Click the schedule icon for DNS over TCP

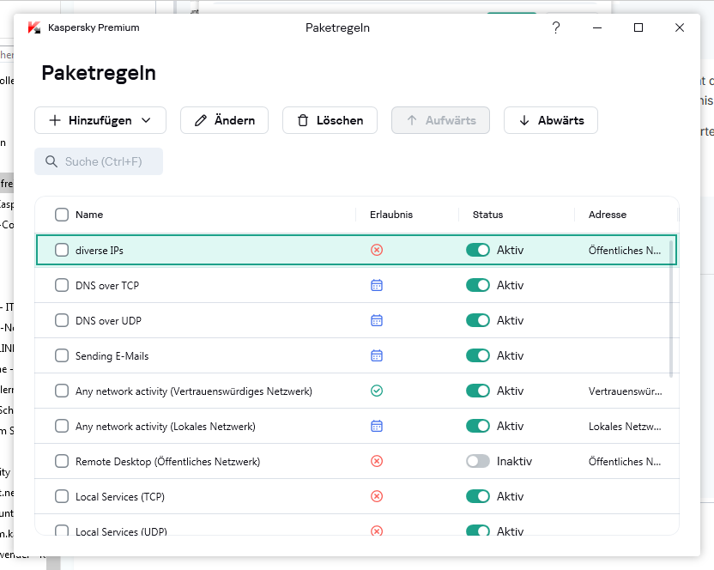click(376, 285)
